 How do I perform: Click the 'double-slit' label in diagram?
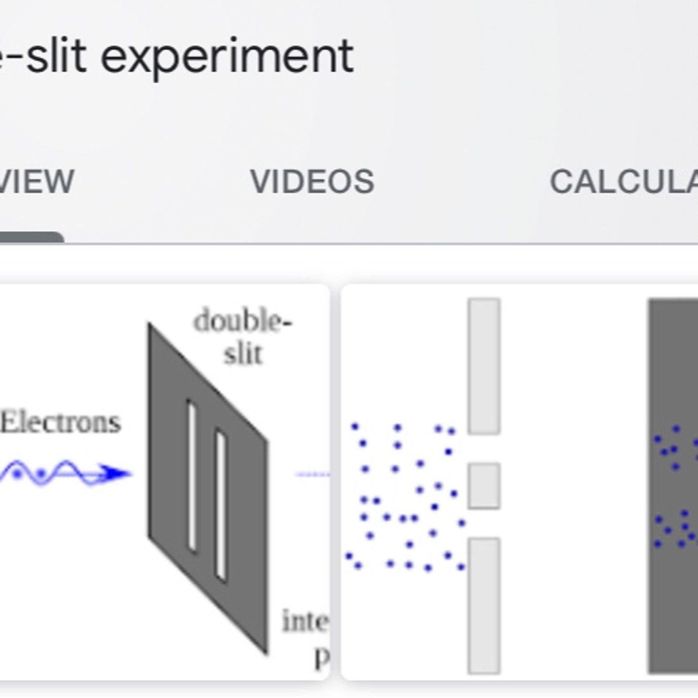tap(243, 337)
